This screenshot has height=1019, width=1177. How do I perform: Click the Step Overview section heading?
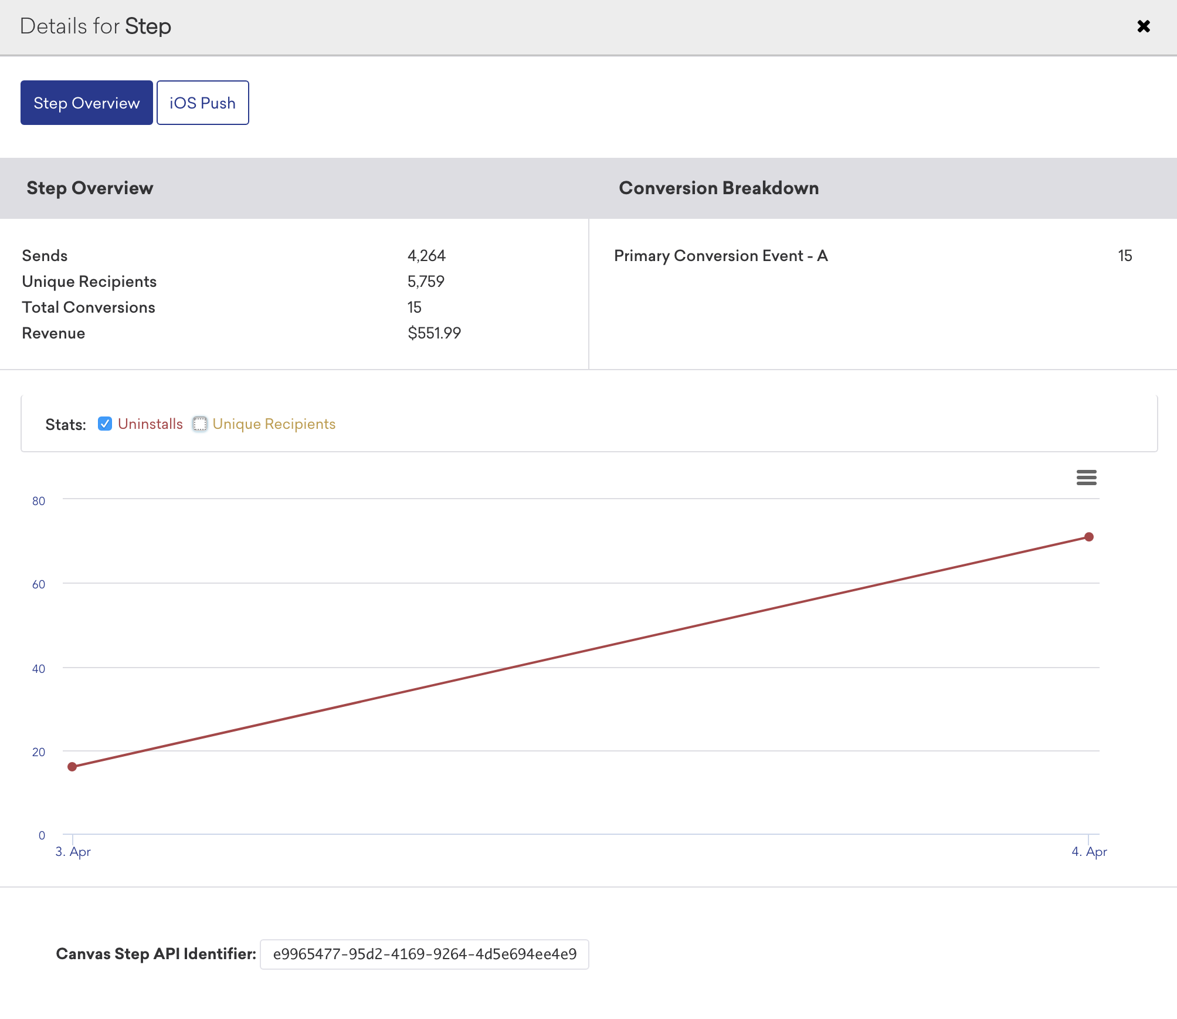click(x=90, y=188)
